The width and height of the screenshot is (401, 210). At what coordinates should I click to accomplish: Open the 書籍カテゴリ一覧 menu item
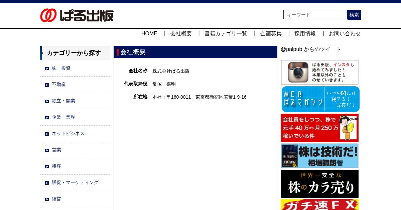click(226, 34)
